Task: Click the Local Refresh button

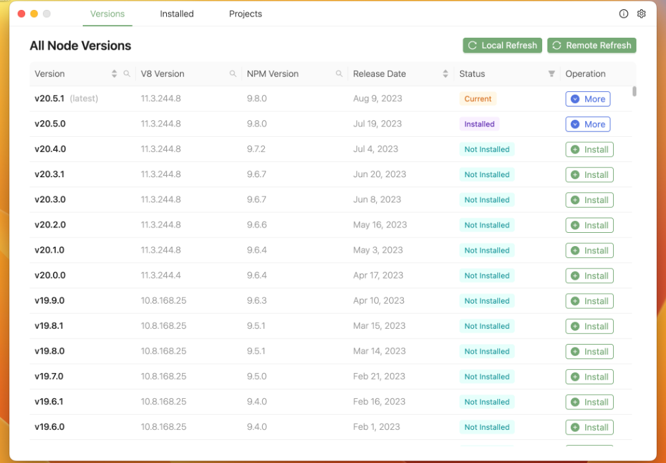Action: pyautogui.click(x=502, y=46)
